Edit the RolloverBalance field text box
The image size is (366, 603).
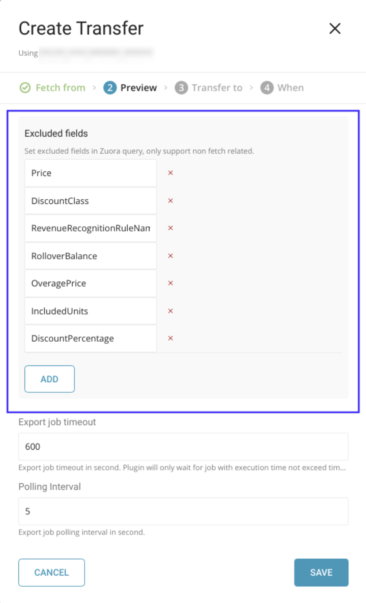(91, 256)
